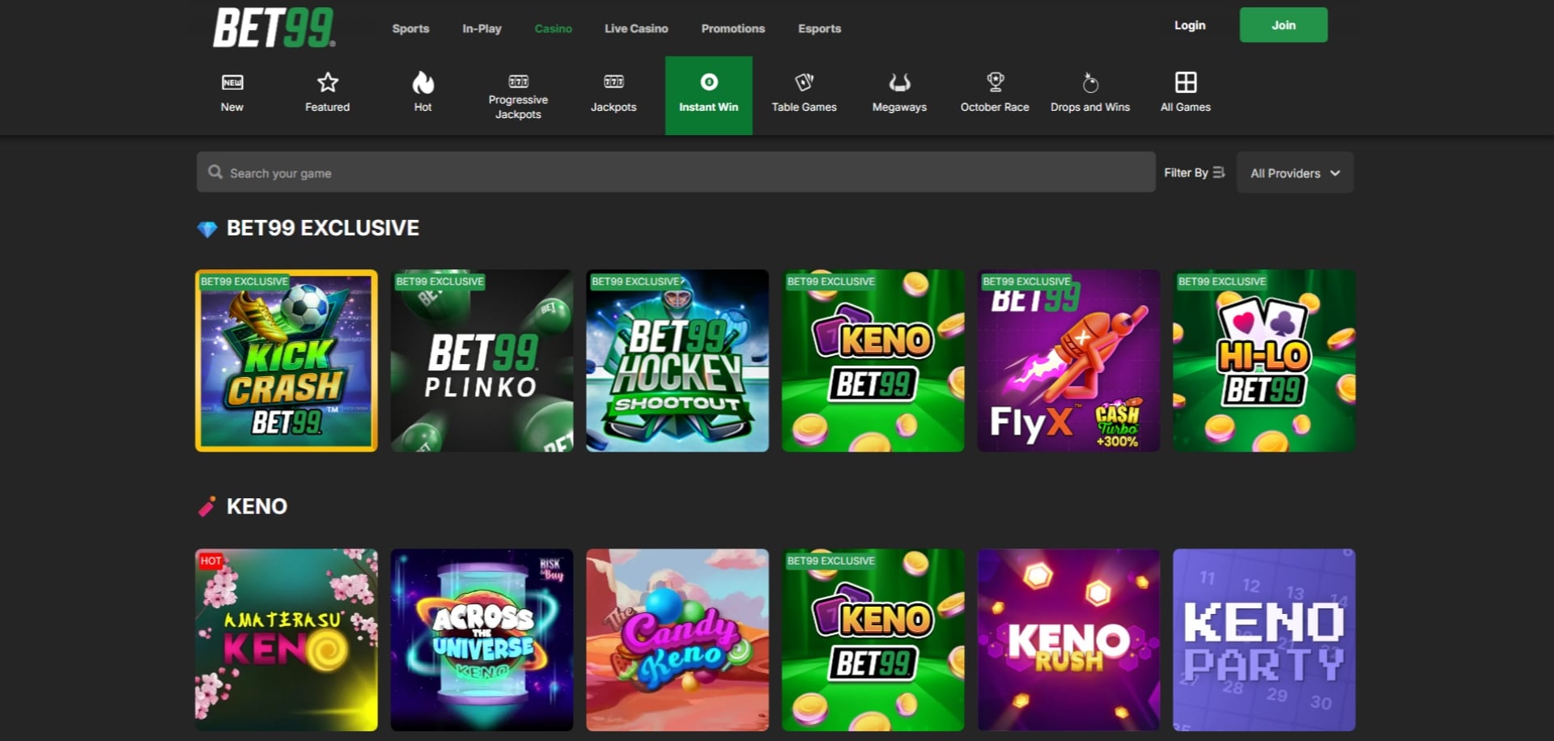
Task: Launch the BET99 Plinko game
Action: (482, 361)
